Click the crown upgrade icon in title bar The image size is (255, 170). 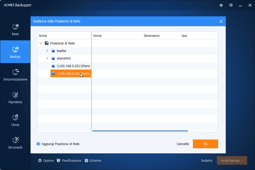click(221, 5)
